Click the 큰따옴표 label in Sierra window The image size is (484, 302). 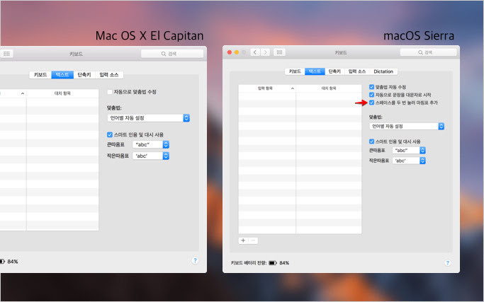pyautogui.click(x=377, y=151)
